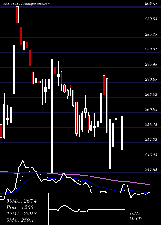
Task: Click the topmost red candlestick near 294.81
Action: [17, 15]
